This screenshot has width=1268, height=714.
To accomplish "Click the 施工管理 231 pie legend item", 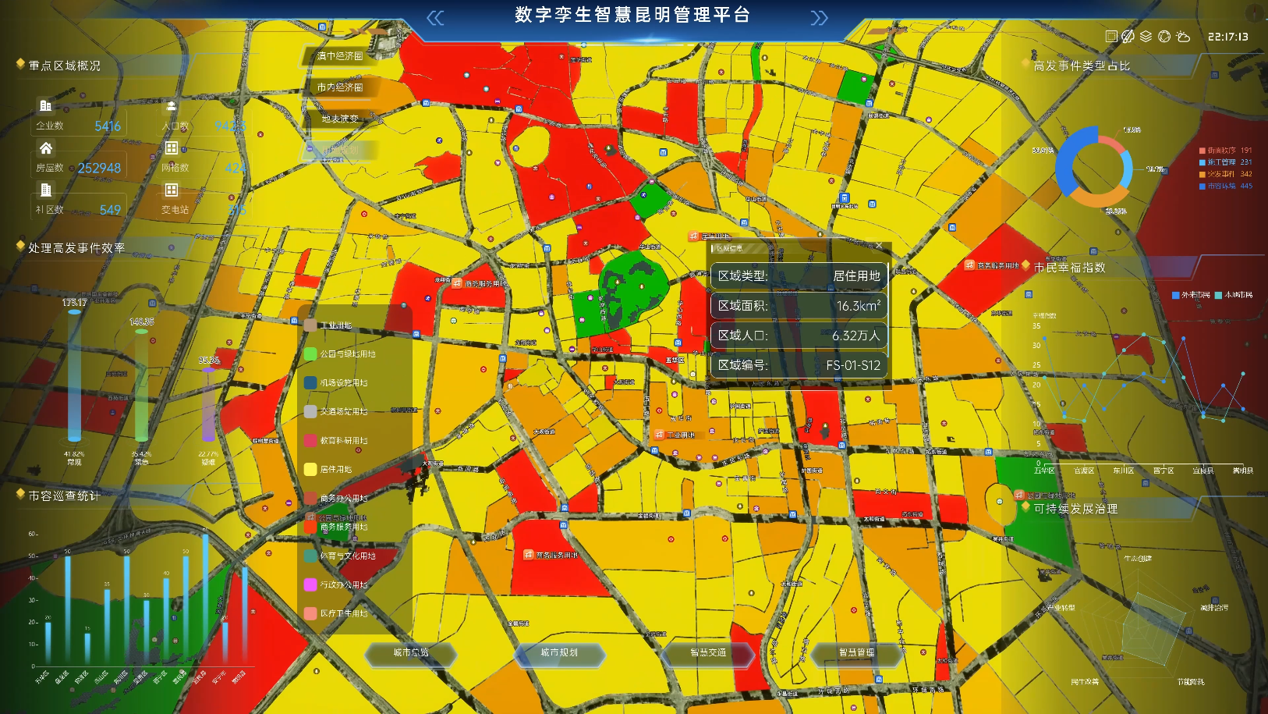I will click(x=1226, y=162).
